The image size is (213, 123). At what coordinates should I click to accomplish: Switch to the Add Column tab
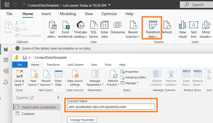(75, 65)
